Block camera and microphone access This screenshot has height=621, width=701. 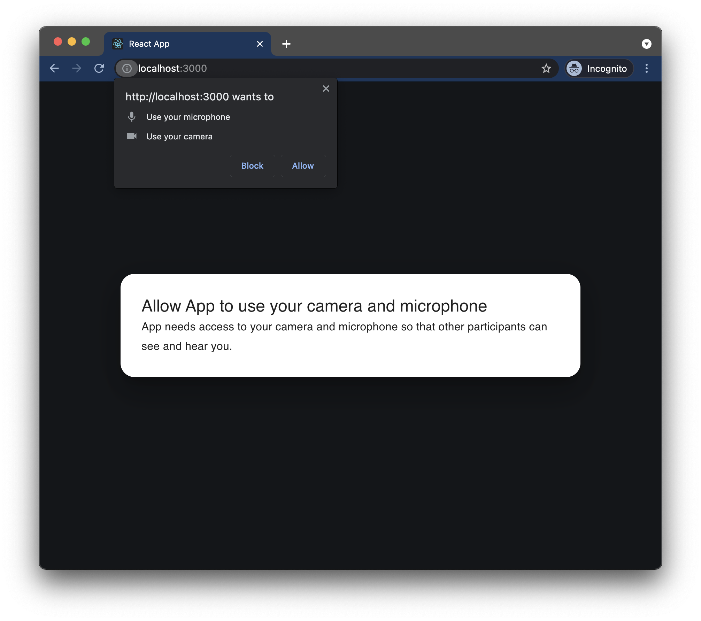(x=252, y=166)
